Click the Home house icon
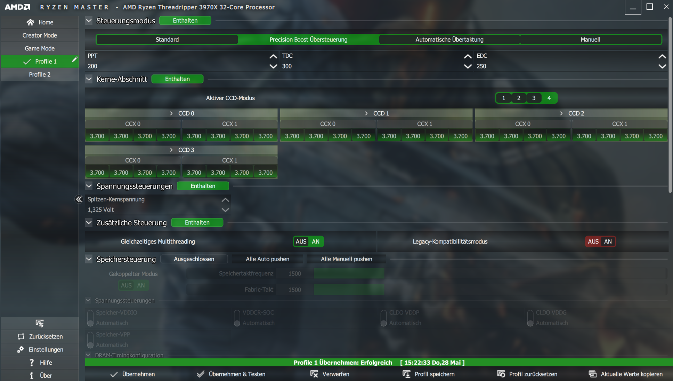 point(31,22)
